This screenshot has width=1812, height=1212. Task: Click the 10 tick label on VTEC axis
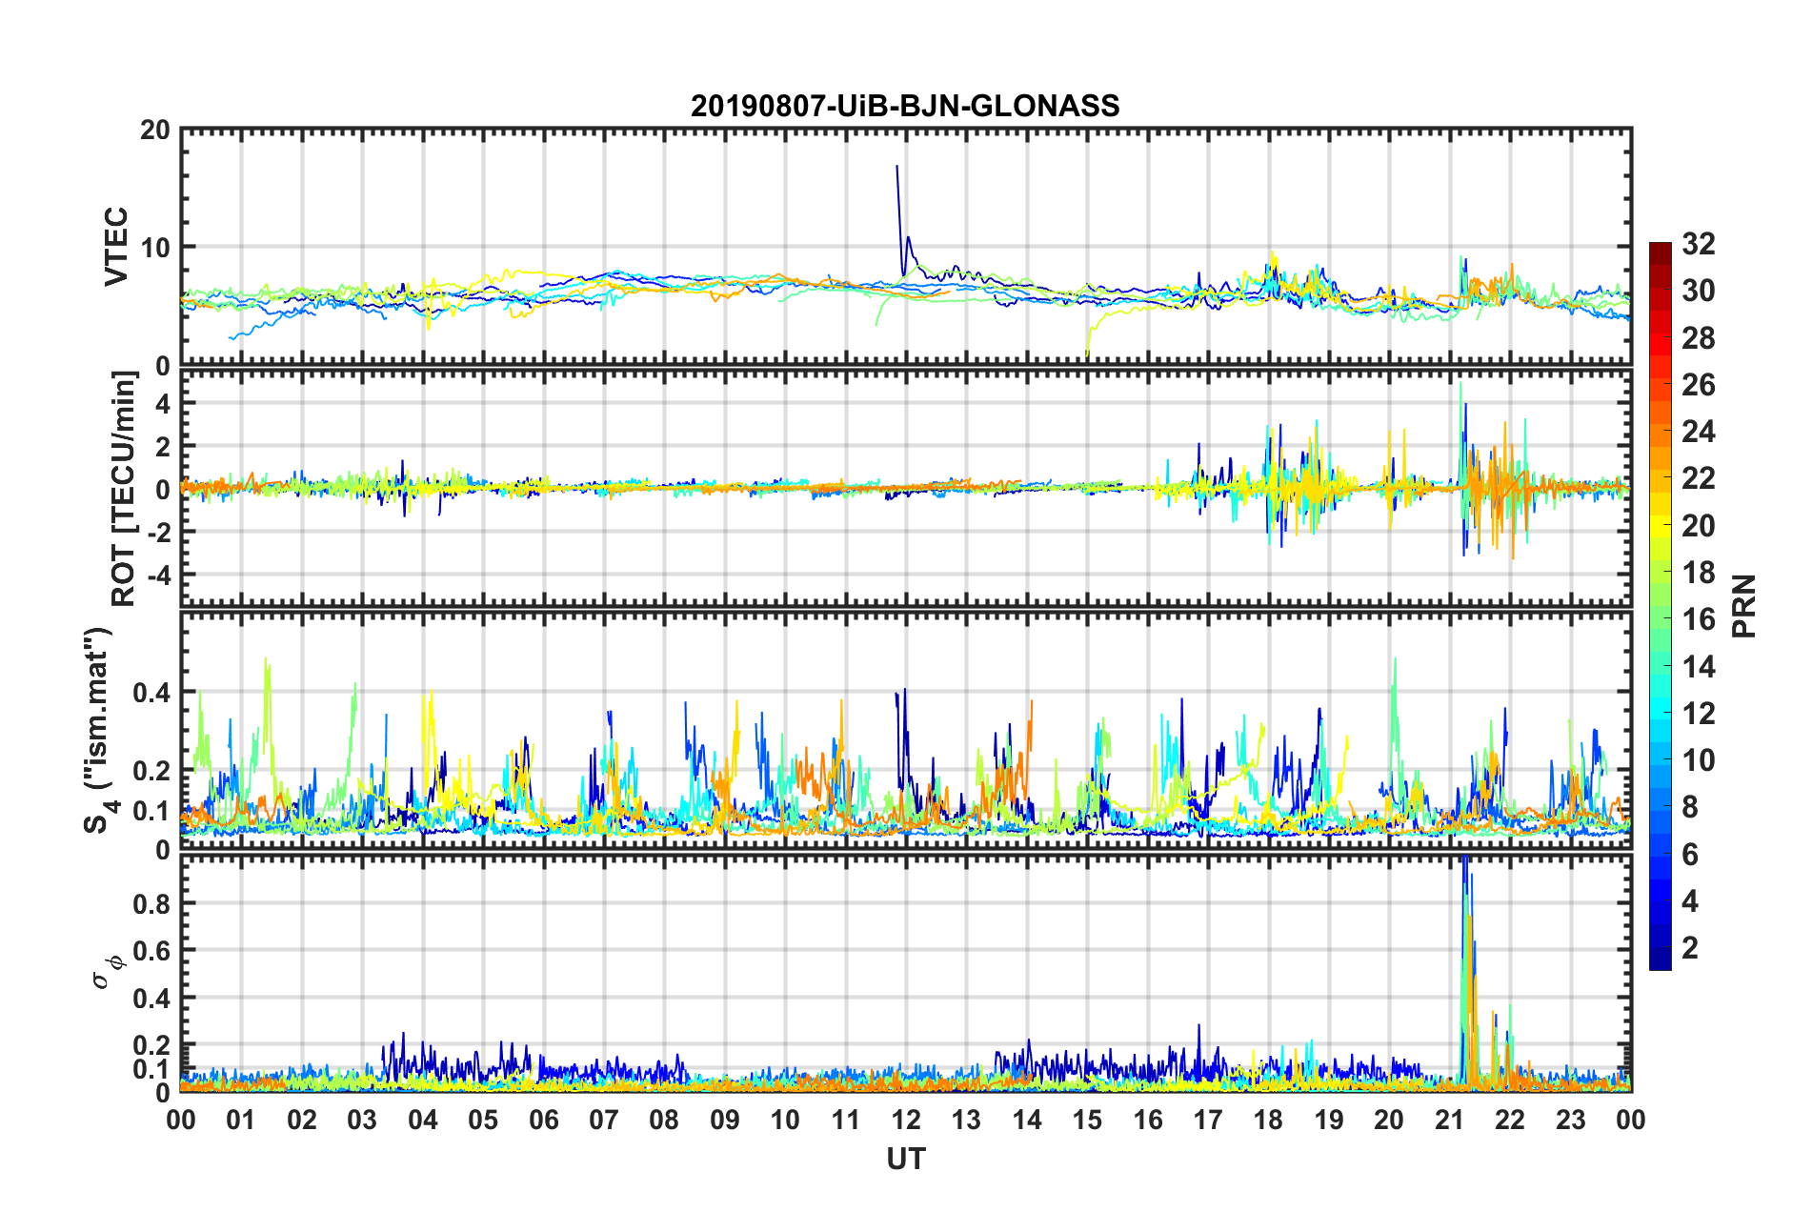[155, 247]
